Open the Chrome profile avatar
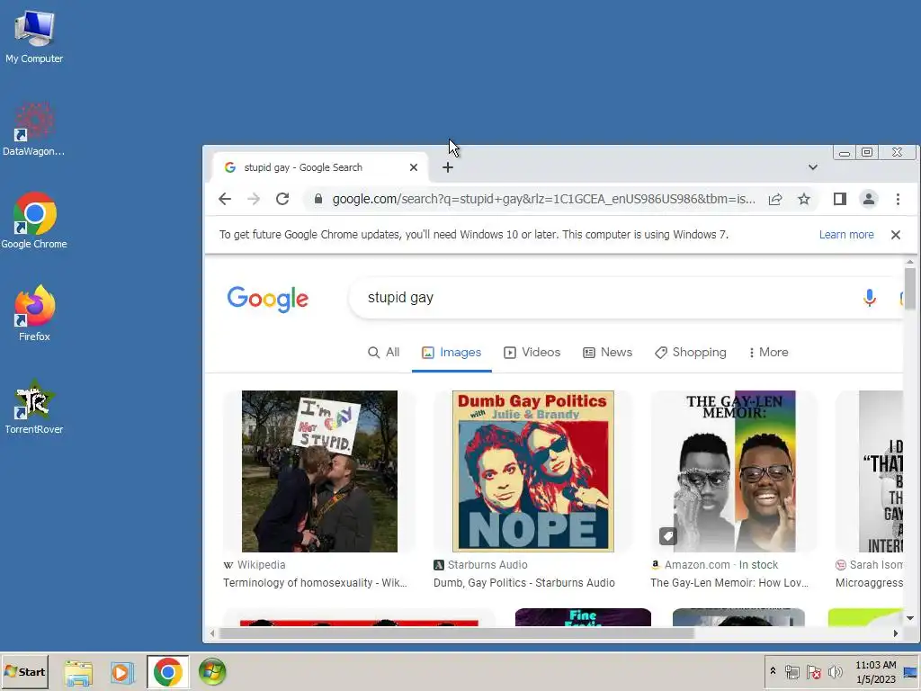Viewport: 921px width, 691px height. pos(869,199)
